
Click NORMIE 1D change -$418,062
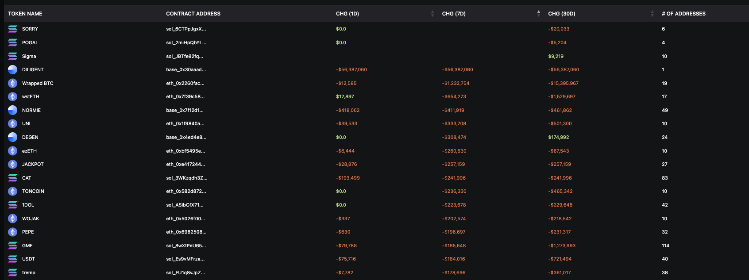pyautogui.click(x=347, y=110)
